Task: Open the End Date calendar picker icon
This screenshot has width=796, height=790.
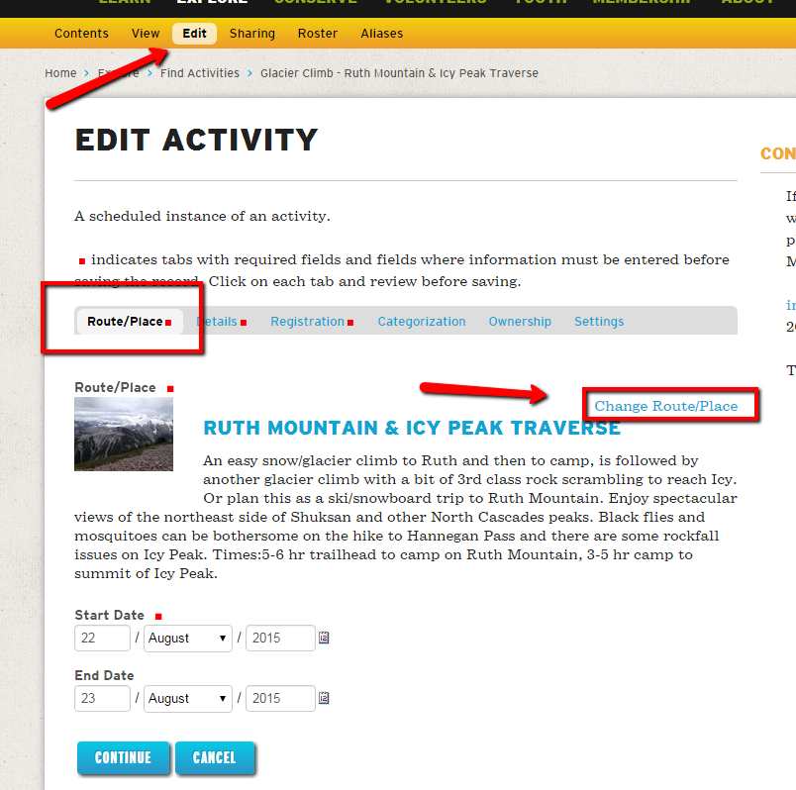Action: [324, 699]
